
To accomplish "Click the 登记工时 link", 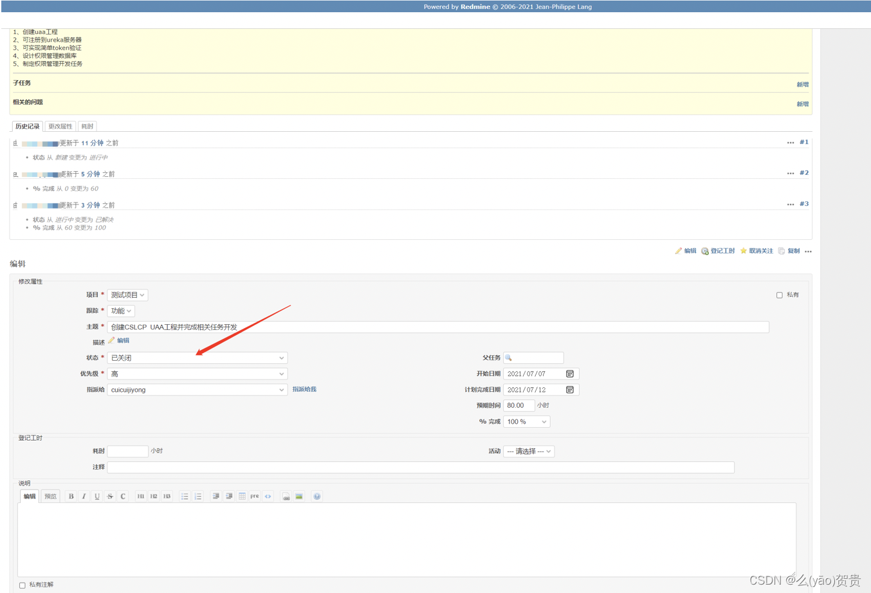I will pos(718,251).
